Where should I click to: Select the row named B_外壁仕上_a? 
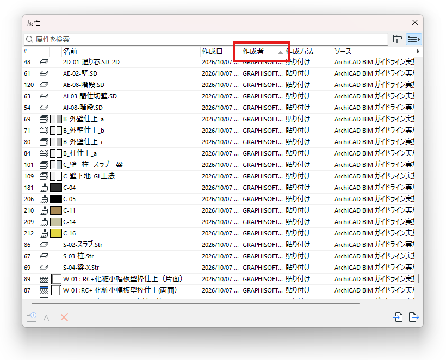click(x=219, y=119)
